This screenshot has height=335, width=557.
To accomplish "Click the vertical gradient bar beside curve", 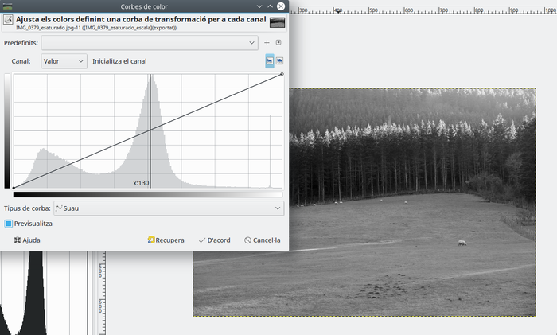I will coord(7,130).
